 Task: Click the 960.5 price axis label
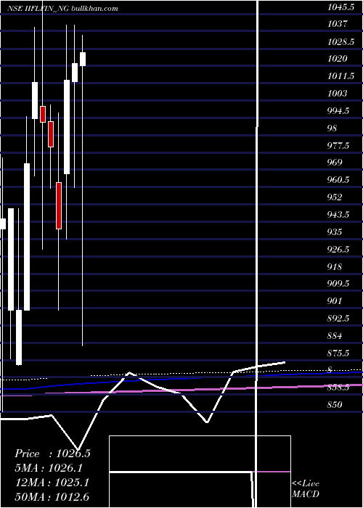pyautogui.click(x=338, y=179)
